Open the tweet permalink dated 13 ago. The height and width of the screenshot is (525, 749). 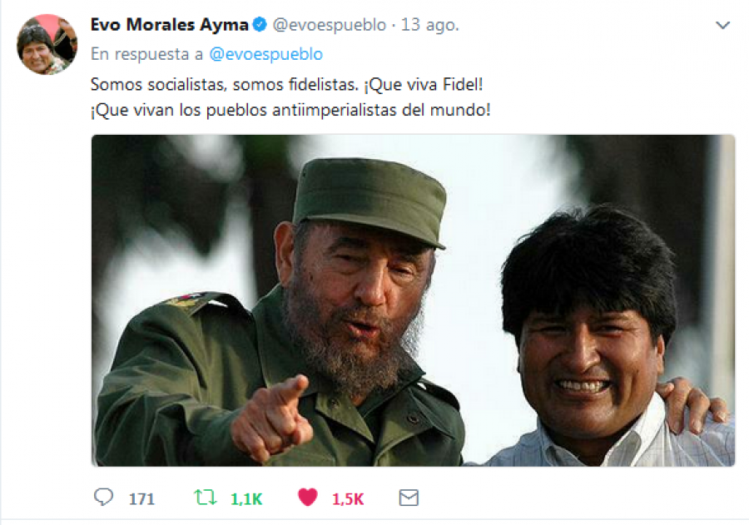click(429, 25)
